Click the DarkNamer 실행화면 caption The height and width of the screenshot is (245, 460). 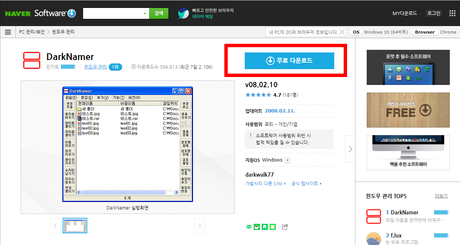128,208
